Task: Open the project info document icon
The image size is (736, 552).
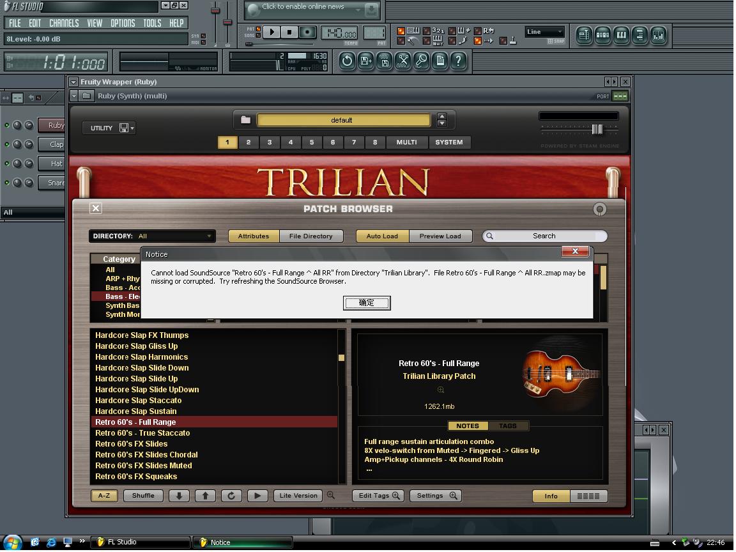Action: [440, 61]
